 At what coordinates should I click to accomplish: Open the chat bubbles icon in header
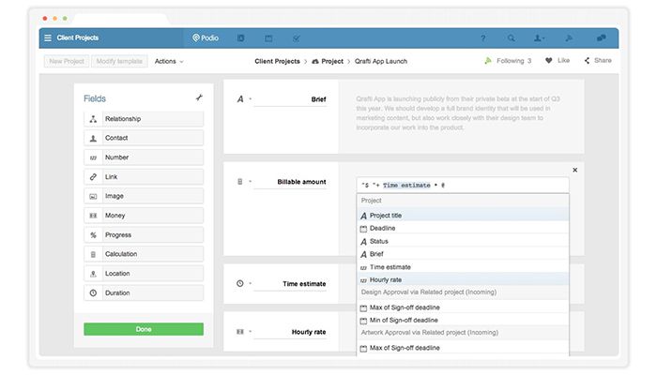pos(602,37)
